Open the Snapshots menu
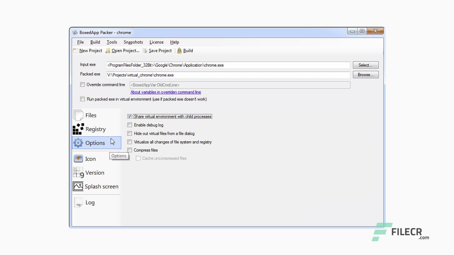This screenshot has width=454, height=255. 133,42
